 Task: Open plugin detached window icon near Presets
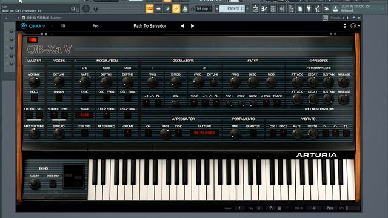(x=325, y=18)
